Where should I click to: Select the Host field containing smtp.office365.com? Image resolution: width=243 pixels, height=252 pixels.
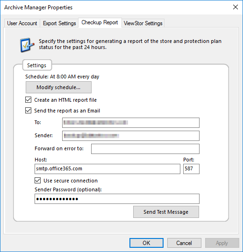point(107,169)
